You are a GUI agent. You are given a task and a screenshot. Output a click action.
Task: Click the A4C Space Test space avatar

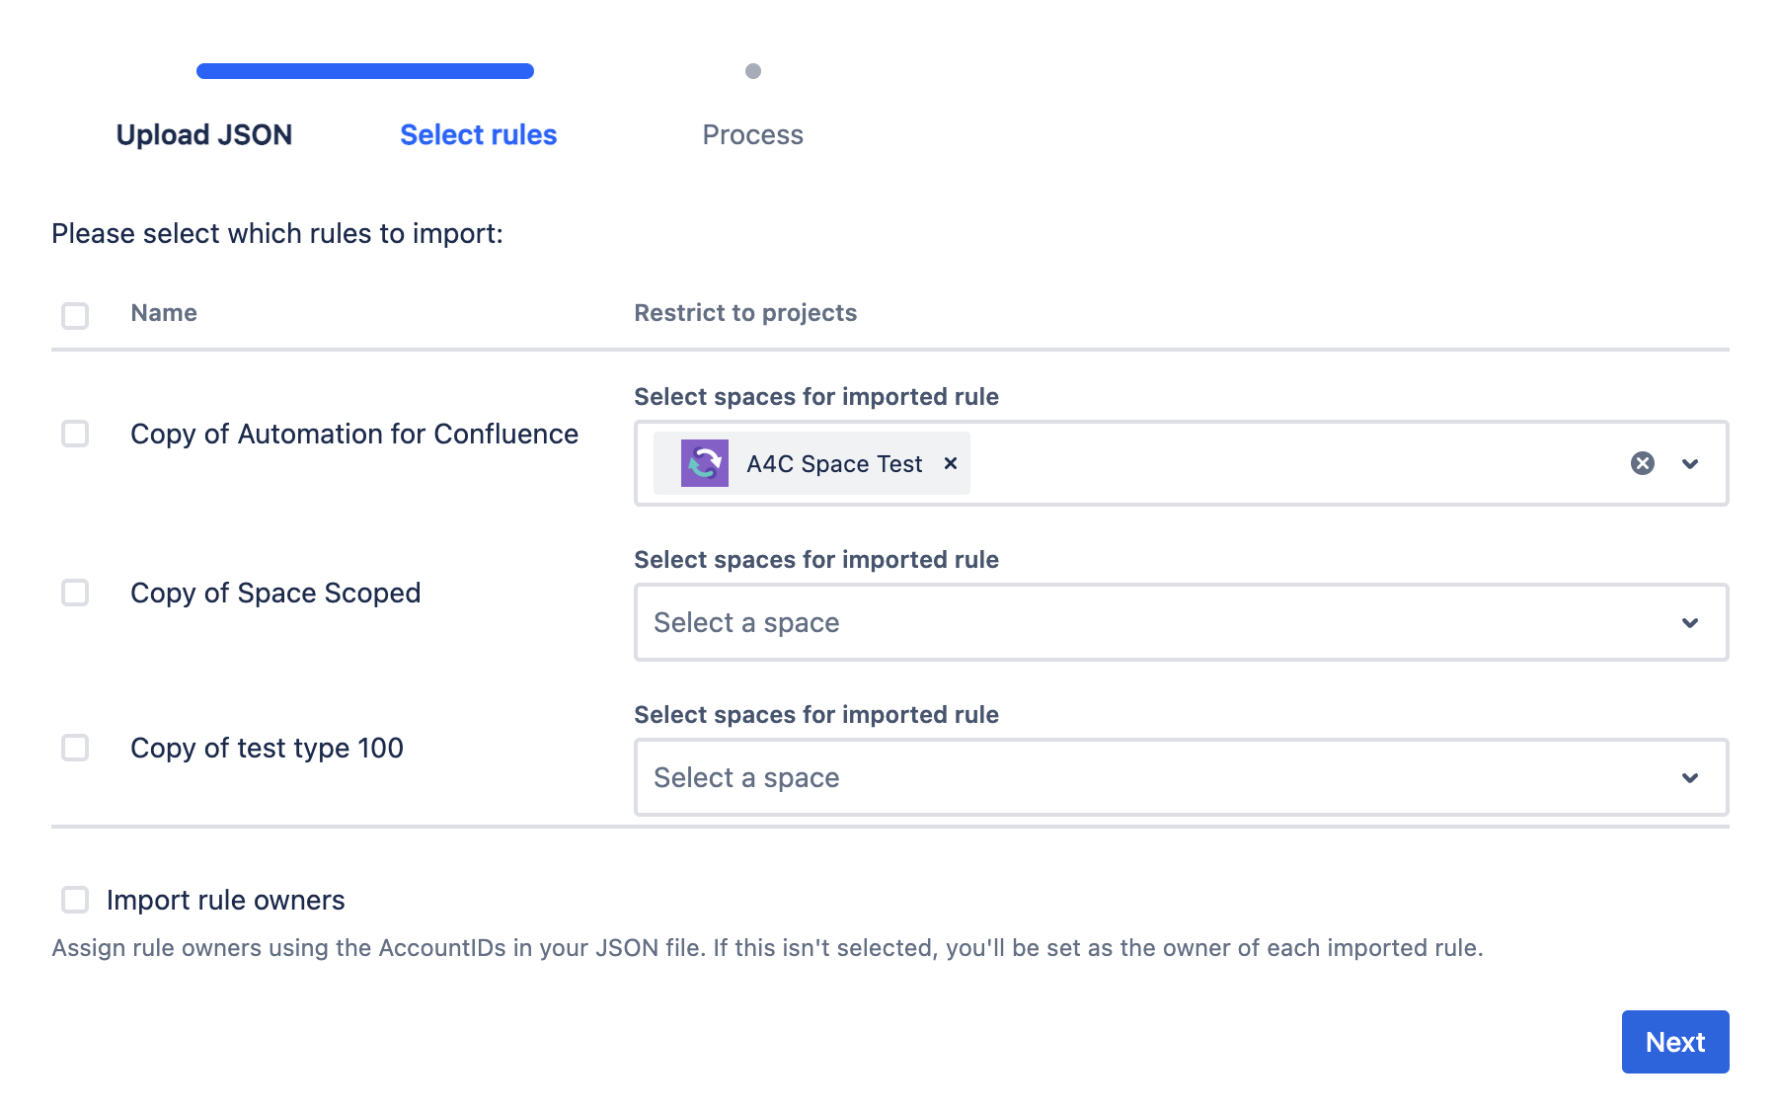pyautogui.click(x=705, y=463)
